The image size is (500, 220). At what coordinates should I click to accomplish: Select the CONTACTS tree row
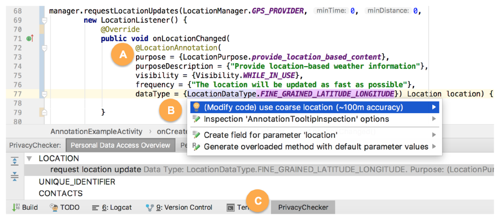60,193
